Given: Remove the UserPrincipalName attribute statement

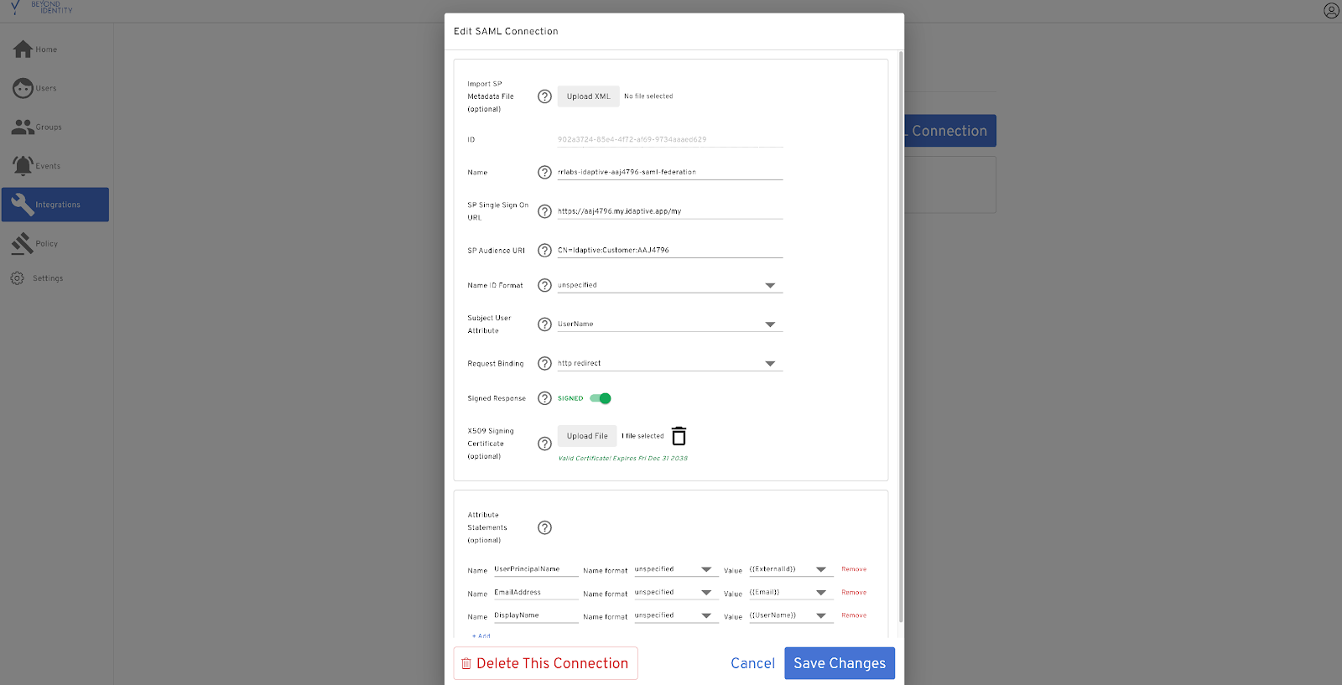Looking at the screenshot, I should coord(854,569).
